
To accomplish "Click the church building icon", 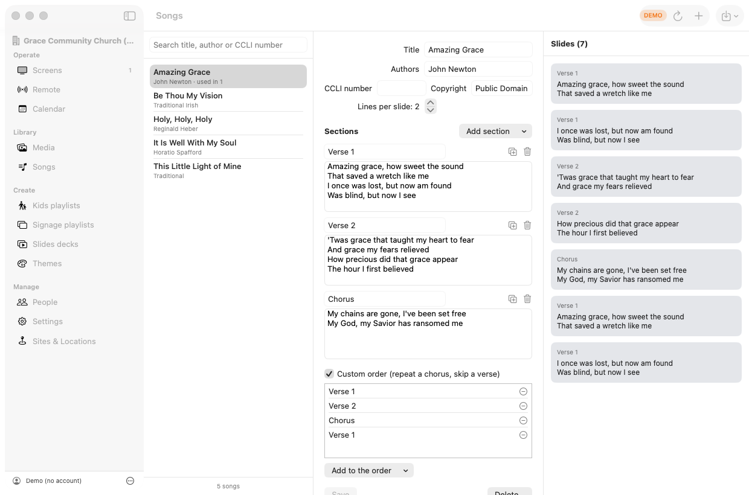I will click(16, 40).
